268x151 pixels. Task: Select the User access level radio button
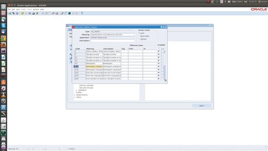(x=139, y=33)
